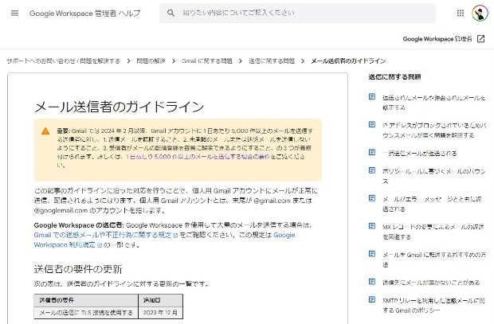Open the ポリシールールに基づくメールのバウンス article
494x324 pixels.
click(429, 174)
